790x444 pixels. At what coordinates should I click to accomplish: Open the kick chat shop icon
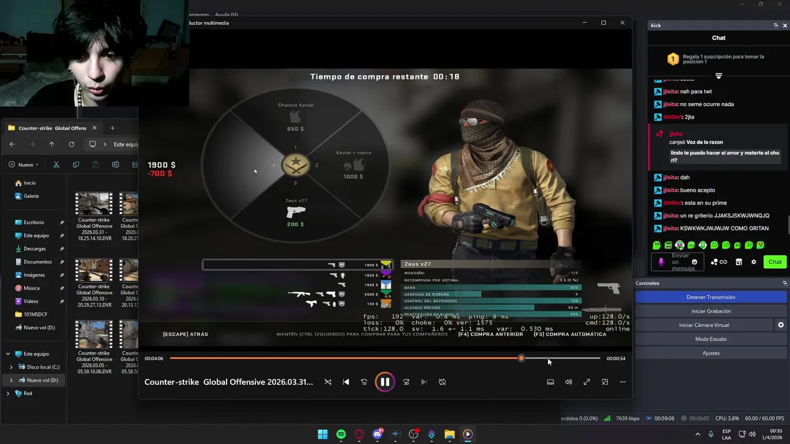739,262
